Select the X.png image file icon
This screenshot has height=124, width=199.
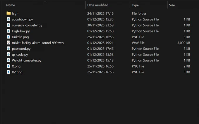pyautogui.click(x=8, y=66)
